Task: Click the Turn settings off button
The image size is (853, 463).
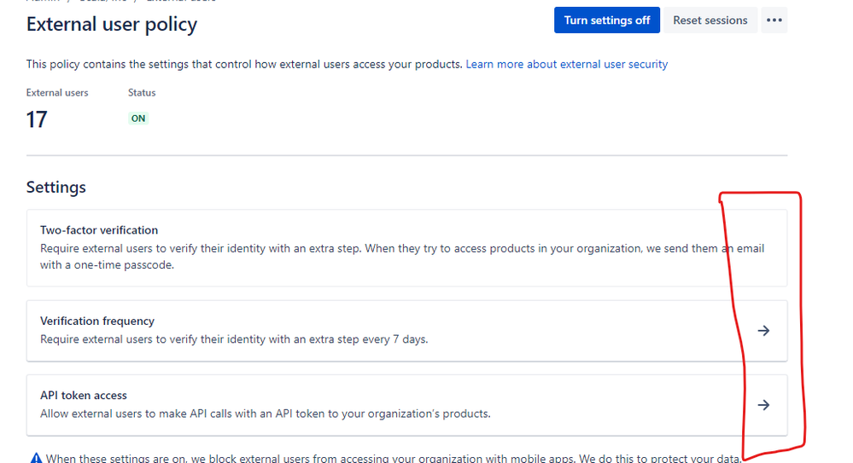Action: (x=606, y=20)
